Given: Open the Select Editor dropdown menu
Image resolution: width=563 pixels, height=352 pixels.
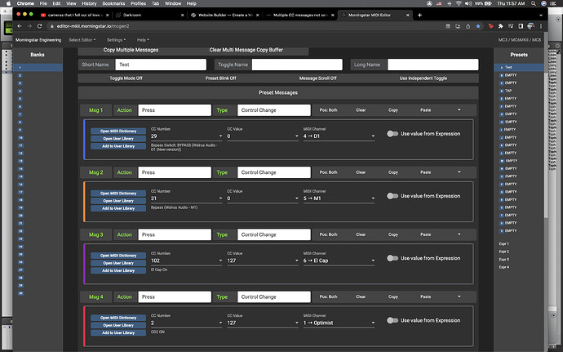Looking at the screenshot, I should point(82,39).
